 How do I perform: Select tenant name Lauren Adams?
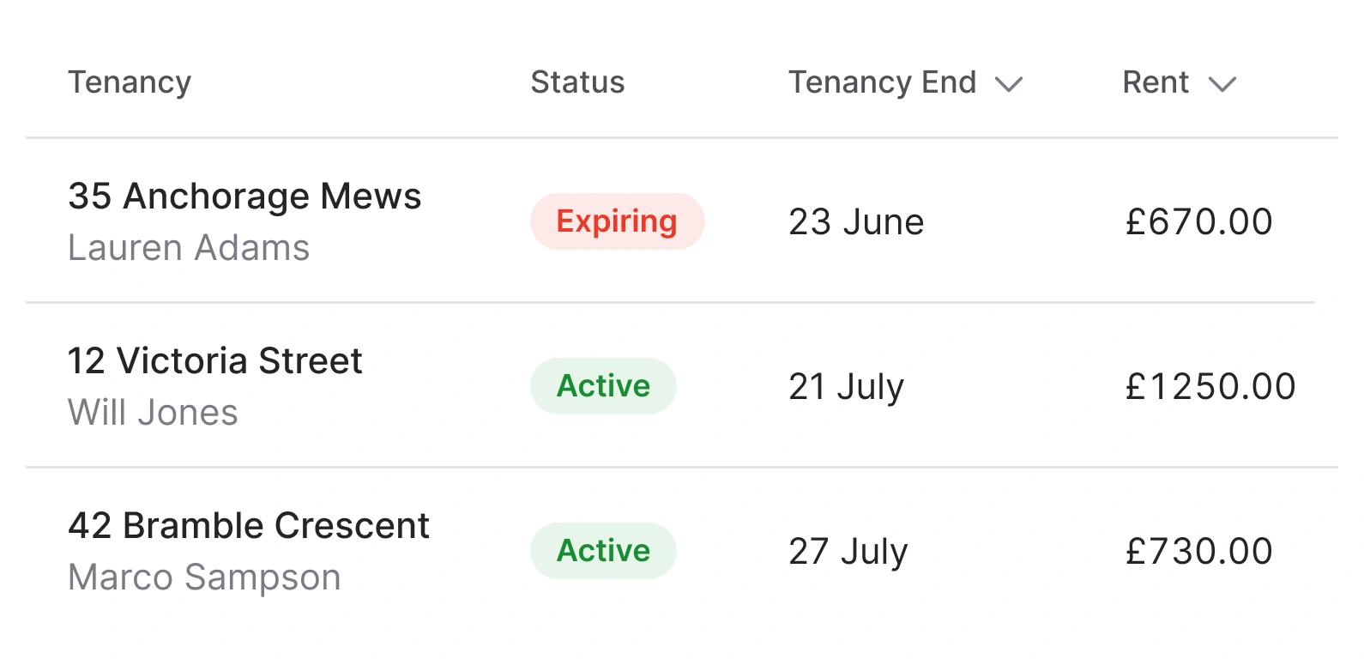(189, 248)
